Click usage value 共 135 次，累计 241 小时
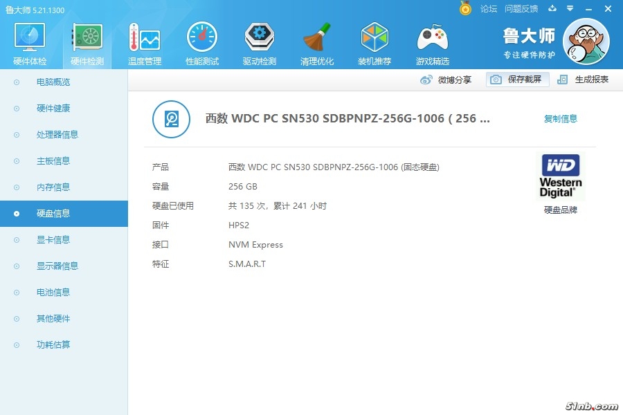The image size is (623, 415). [278, 205]
